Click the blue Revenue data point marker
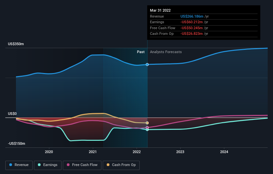The height and width of the screenshot is (174, 273). pyautogui.click(x=147, y=64)
